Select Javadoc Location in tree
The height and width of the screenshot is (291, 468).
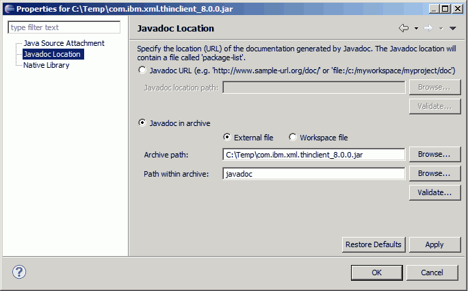[53, 54]
